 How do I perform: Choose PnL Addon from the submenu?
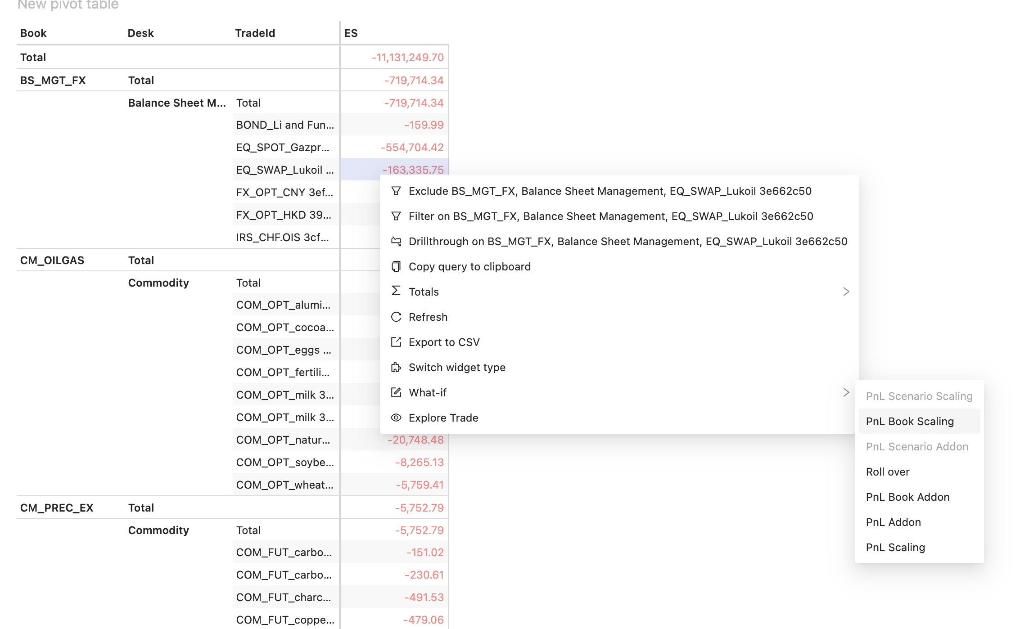893,522
